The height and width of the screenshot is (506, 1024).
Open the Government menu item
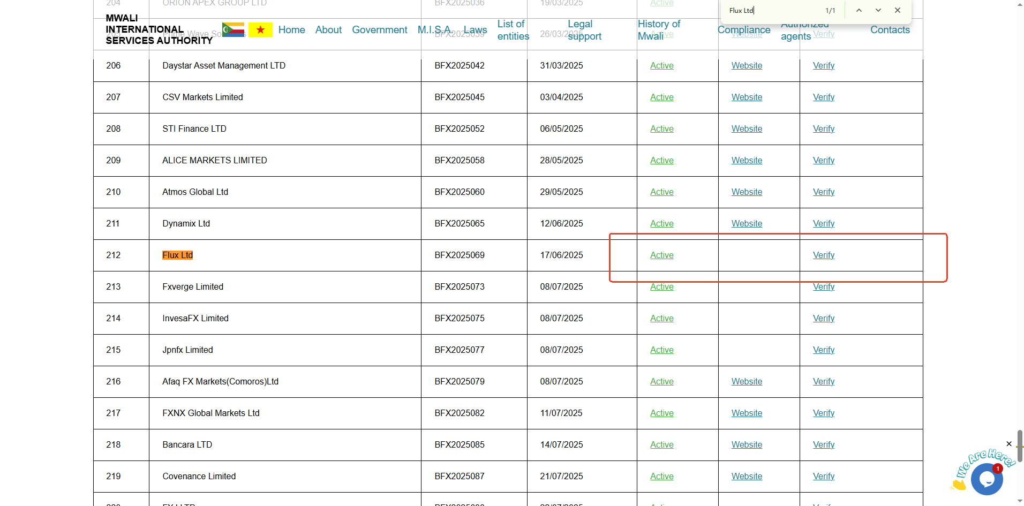379,30
